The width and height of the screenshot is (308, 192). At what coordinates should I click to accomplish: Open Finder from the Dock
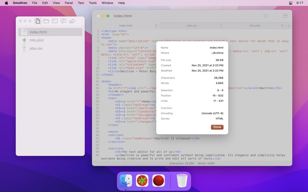click(x=126, y=180)
